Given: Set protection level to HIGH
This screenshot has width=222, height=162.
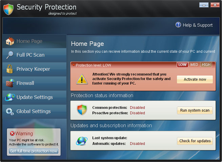Looking at the screenshot, I should click(206, 65).
